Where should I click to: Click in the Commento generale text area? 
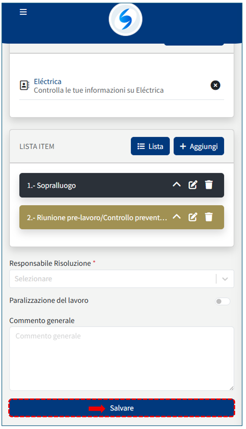[x=122, y=358]
